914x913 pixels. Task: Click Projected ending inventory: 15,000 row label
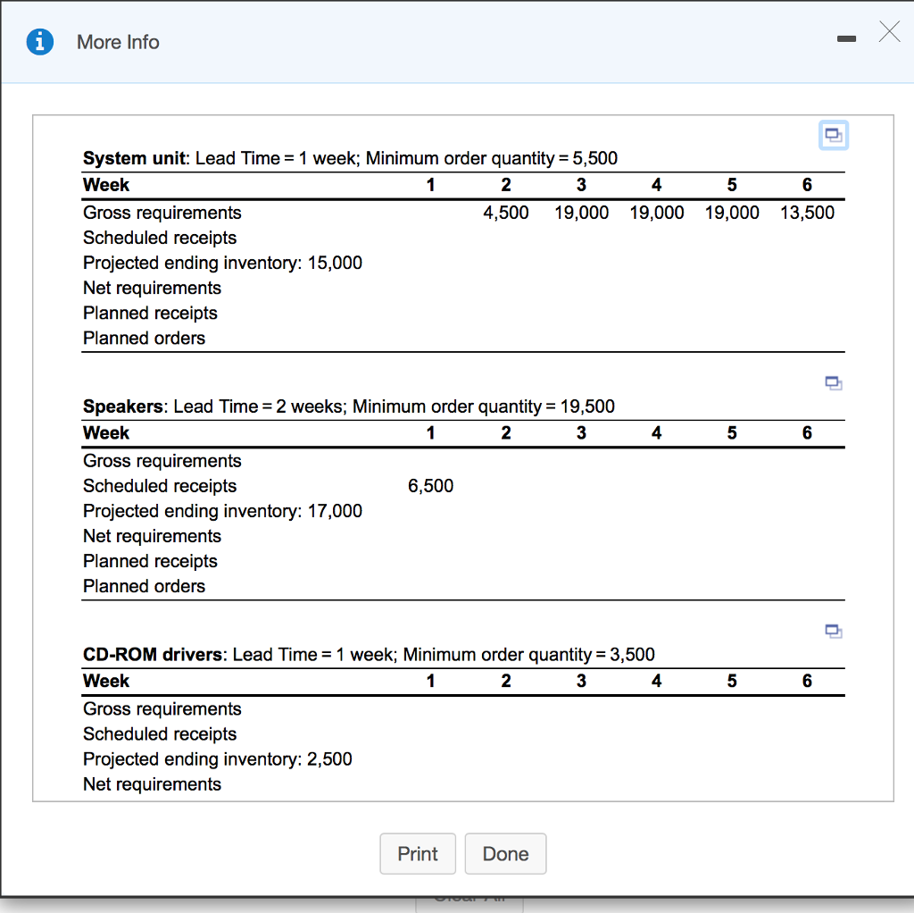[222, 263]
